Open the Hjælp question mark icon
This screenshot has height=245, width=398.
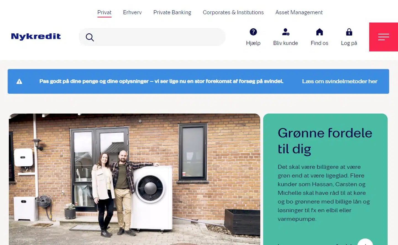tap(253, 32)
